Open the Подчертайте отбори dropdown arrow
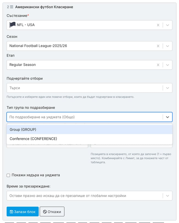This screenshot has height=223, width=179. tap(167, 88)
